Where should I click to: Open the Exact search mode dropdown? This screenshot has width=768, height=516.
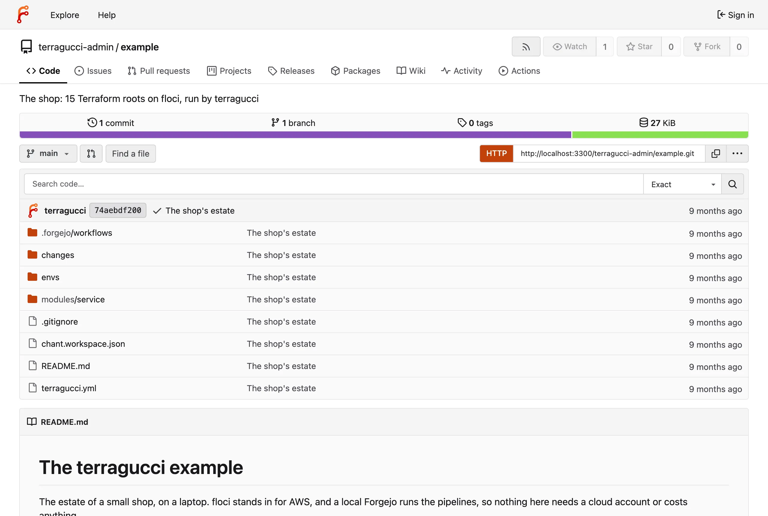click(682, 184)
